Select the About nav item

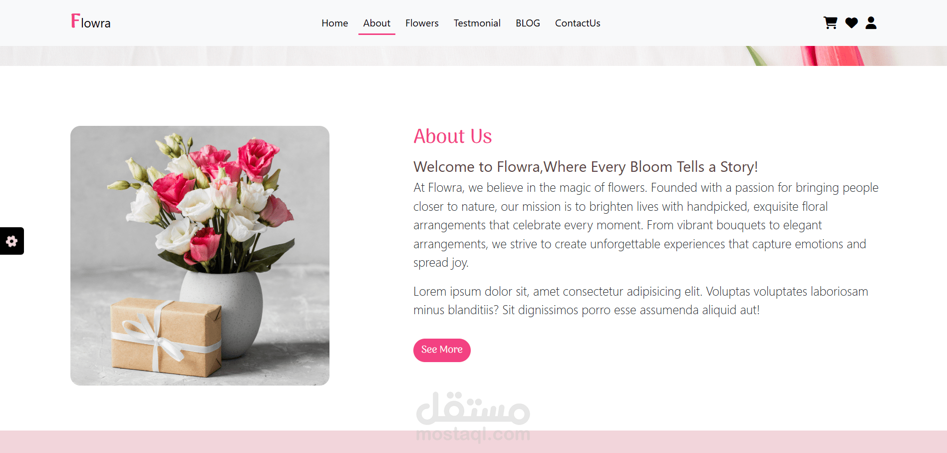376,23
